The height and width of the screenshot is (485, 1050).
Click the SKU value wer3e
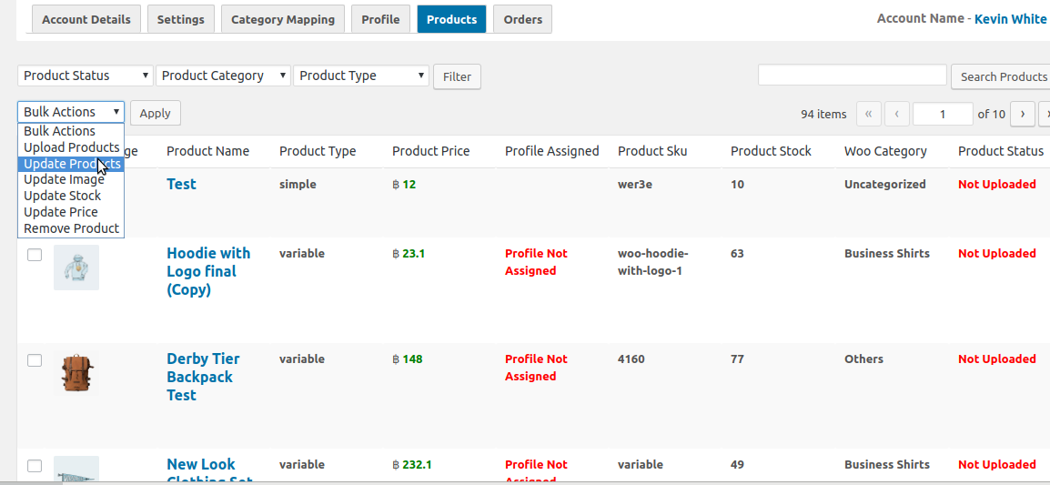(635, 184)
